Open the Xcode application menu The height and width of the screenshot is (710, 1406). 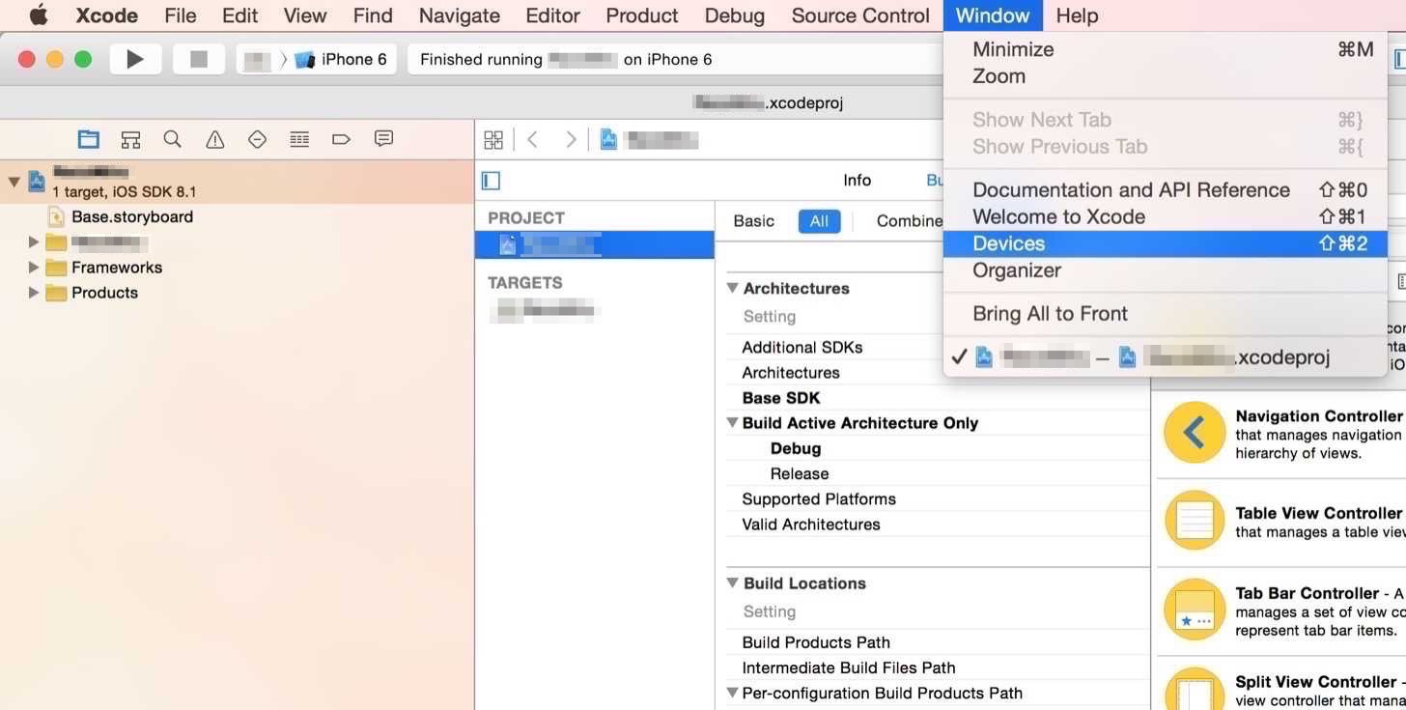pyautogui.click(x=107, y=15)
